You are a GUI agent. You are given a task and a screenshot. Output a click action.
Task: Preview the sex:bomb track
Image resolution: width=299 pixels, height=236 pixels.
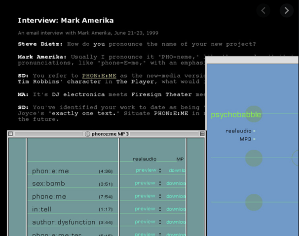pyautogui.click(x=145, y=183)
